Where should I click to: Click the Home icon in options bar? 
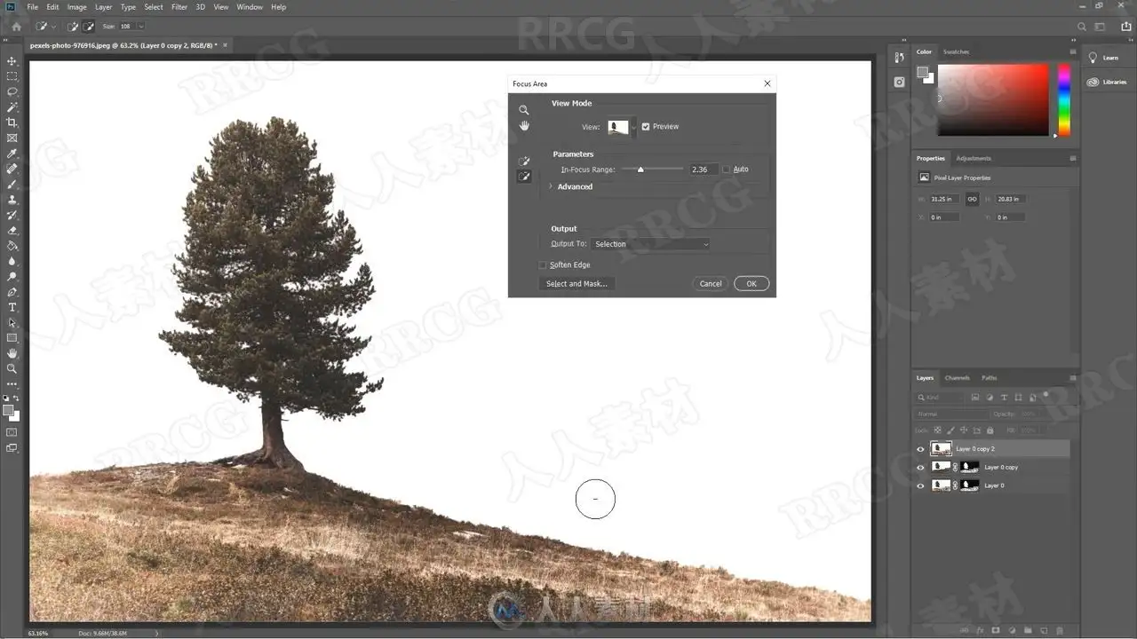(x=16, y=27)
